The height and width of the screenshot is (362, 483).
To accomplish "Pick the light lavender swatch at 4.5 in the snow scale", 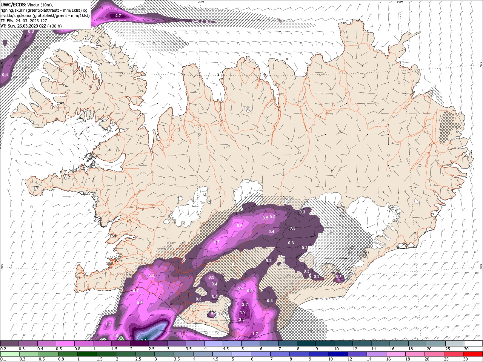I will (x=232, y=344).
